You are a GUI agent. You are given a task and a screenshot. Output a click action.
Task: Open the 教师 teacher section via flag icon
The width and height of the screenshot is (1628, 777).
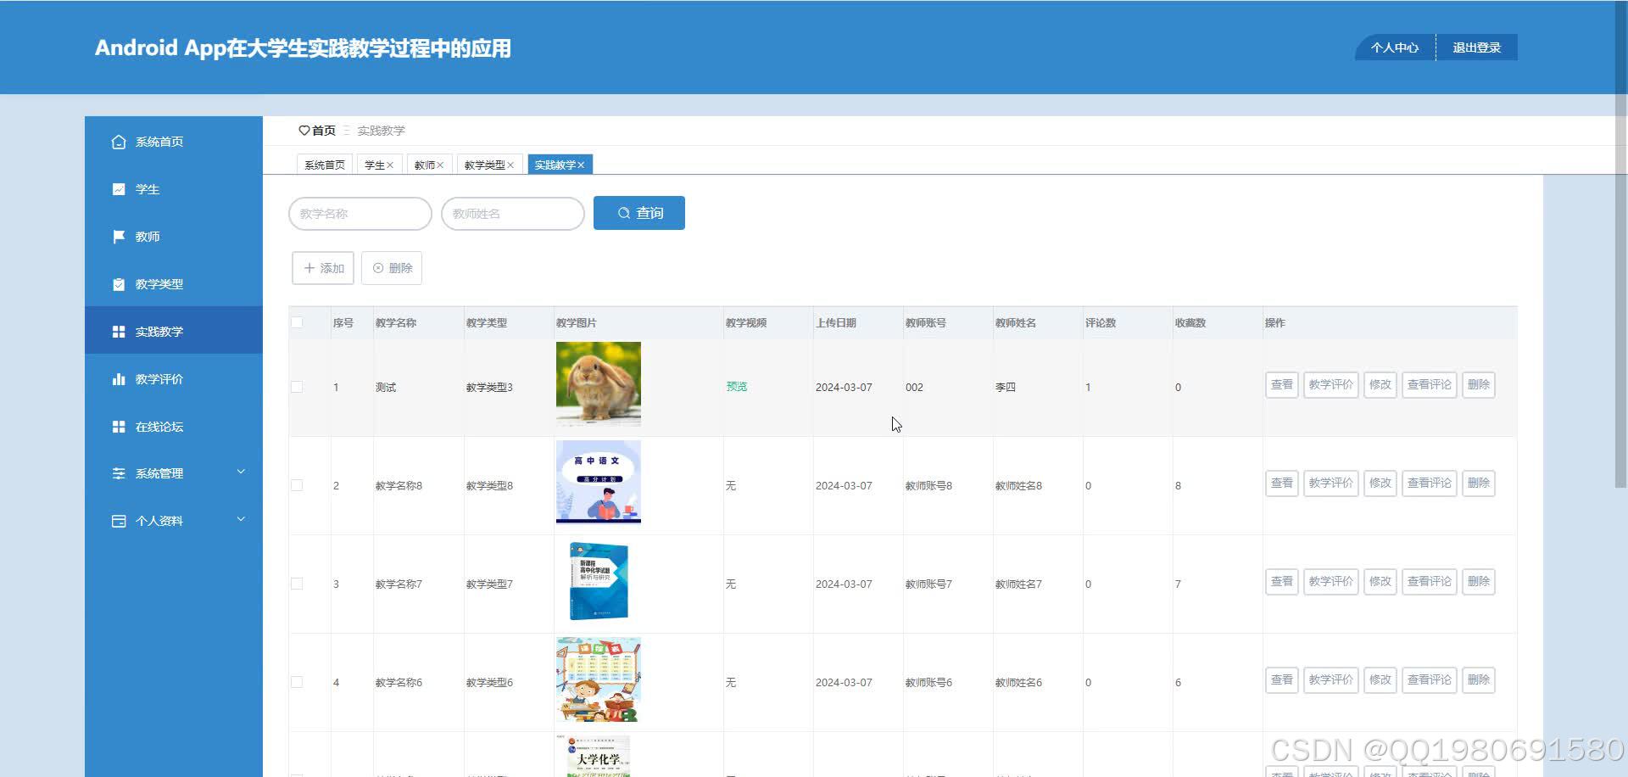tap(119, 237)
